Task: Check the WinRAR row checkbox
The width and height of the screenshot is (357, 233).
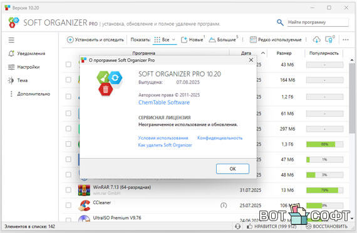Action: (x=68, y=190)
